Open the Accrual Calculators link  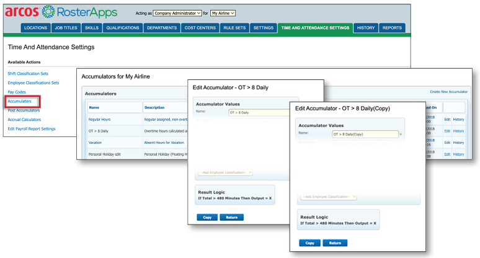(24, 119)
